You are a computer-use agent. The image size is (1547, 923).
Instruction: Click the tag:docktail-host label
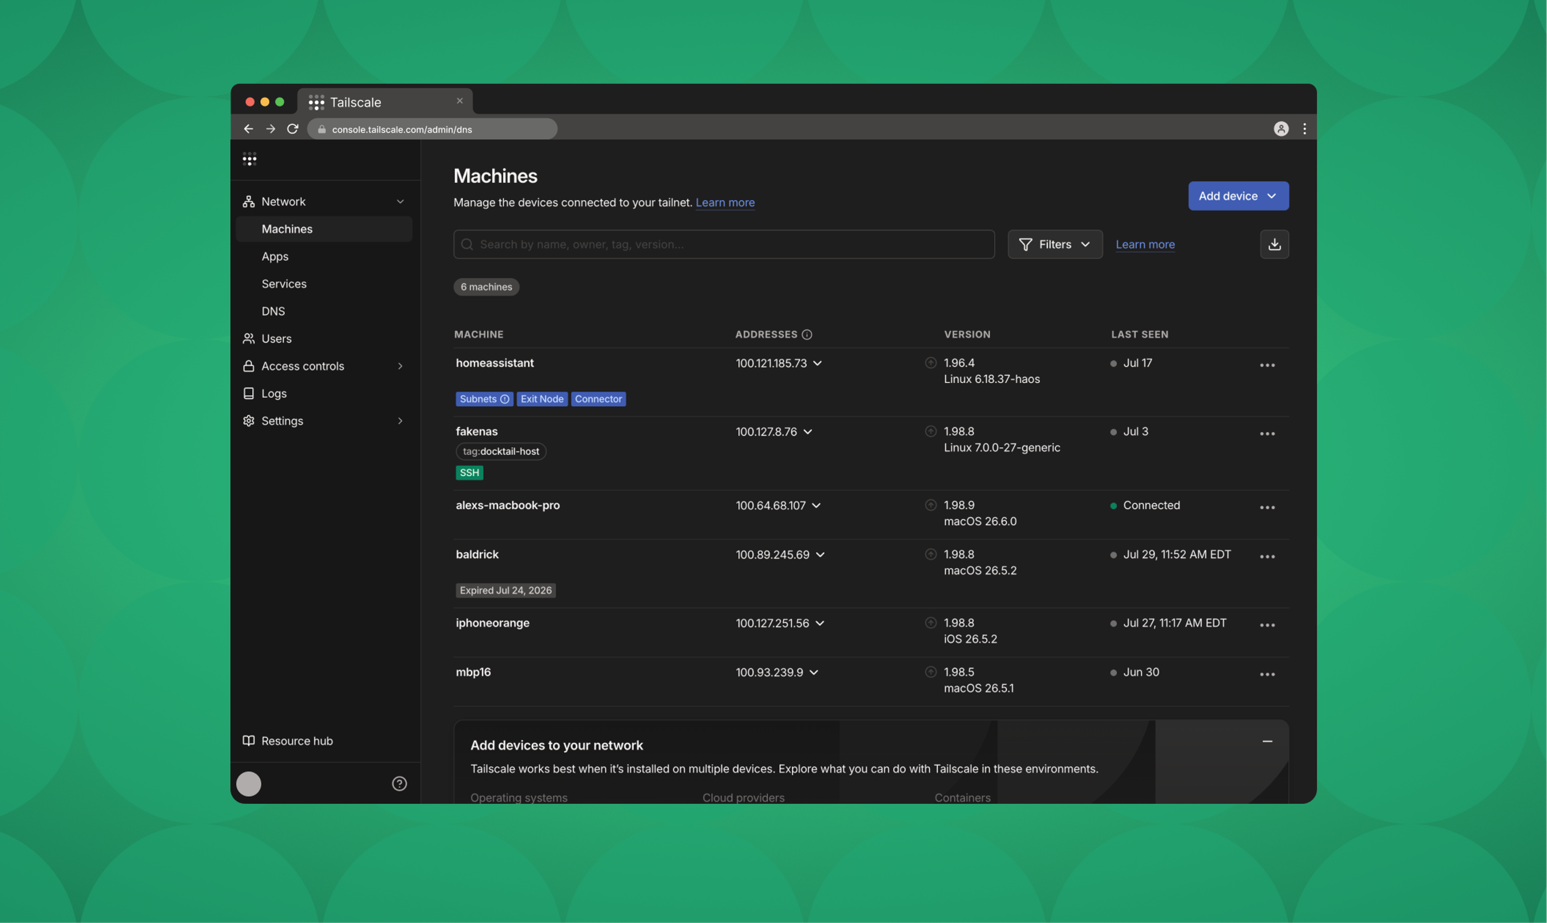click(500, 452)
